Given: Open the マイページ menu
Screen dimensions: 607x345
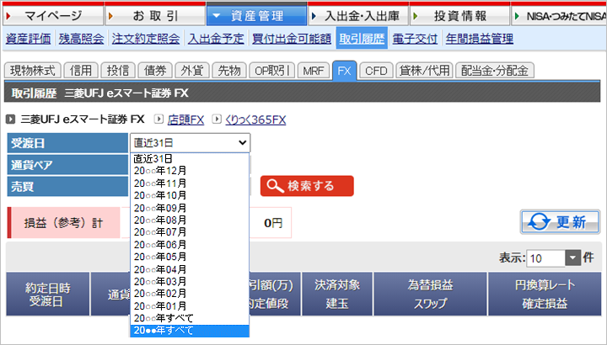Looking at the screenshot, I should point(53,16).
